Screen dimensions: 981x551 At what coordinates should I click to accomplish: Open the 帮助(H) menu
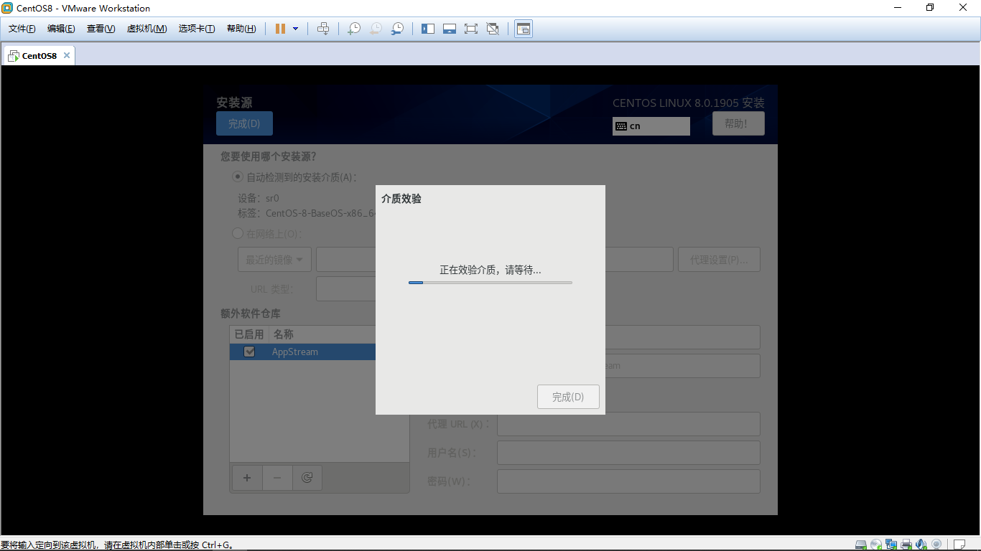pos(241,29)
